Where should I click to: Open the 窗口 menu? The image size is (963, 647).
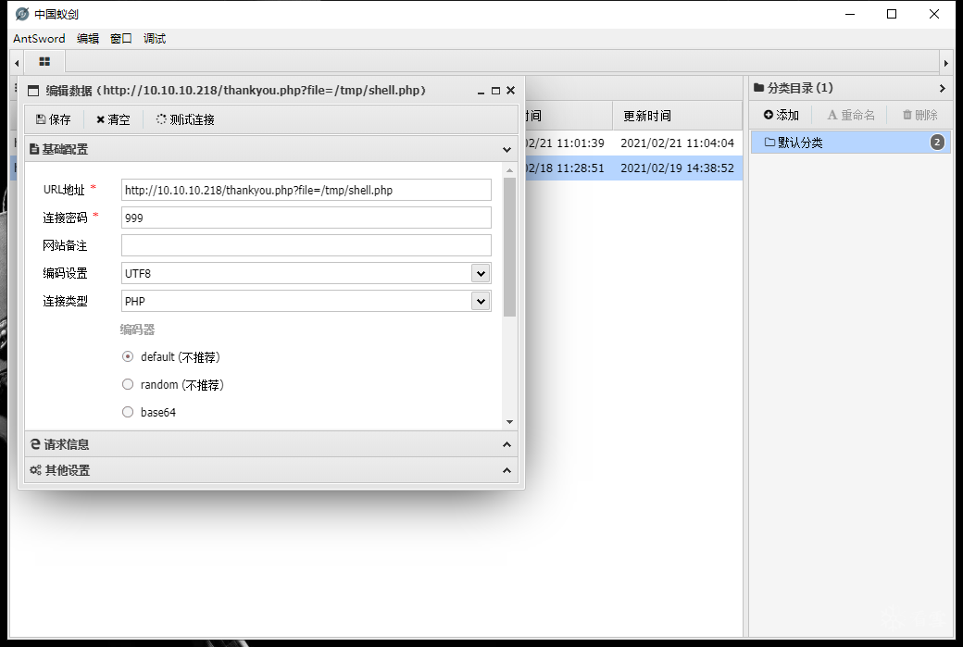(121, 38)
